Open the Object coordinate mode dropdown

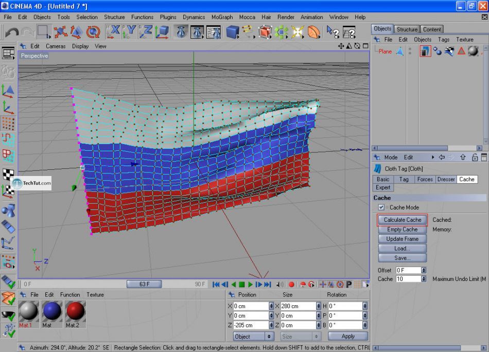point(253,336)
